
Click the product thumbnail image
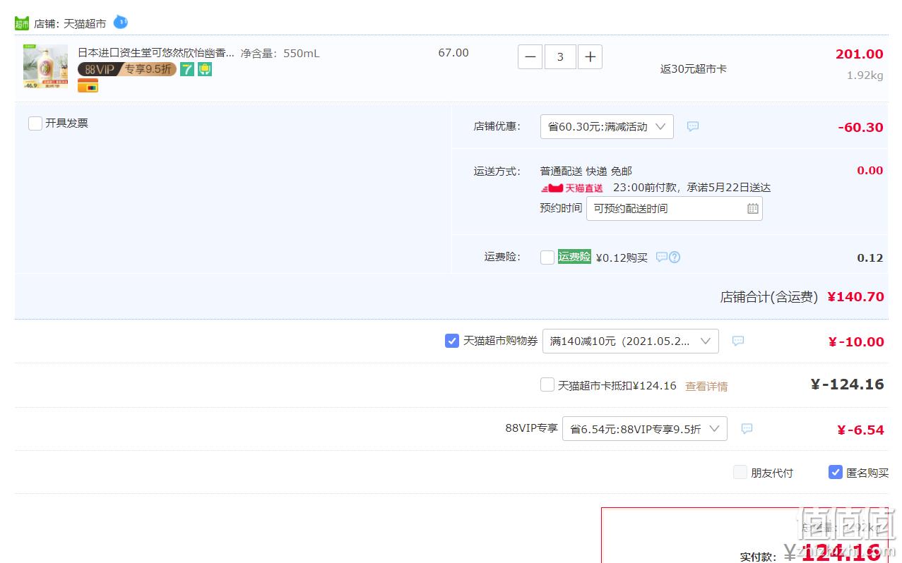45,66
